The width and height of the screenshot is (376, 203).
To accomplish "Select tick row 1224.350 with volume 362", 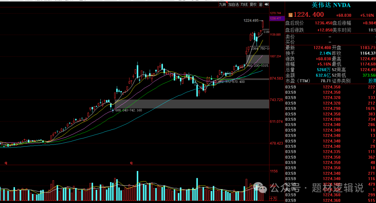I will click(x=330, y=157).
